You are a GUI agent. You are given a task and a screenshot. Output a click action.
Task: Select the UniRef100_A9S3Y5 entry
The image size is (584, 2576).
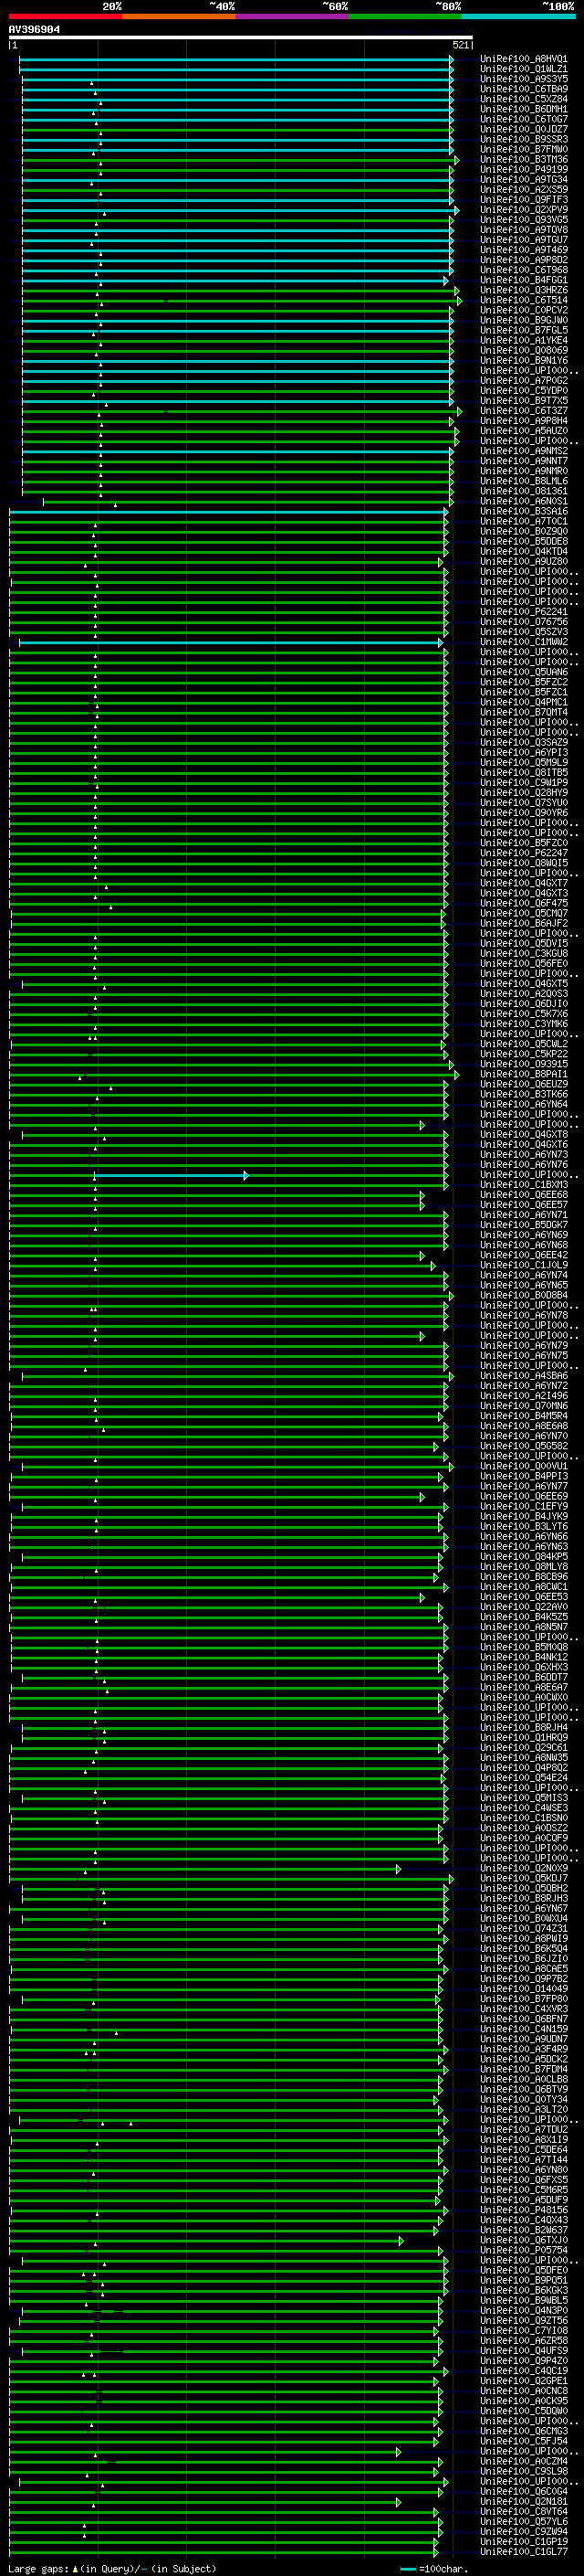[523, 79]
